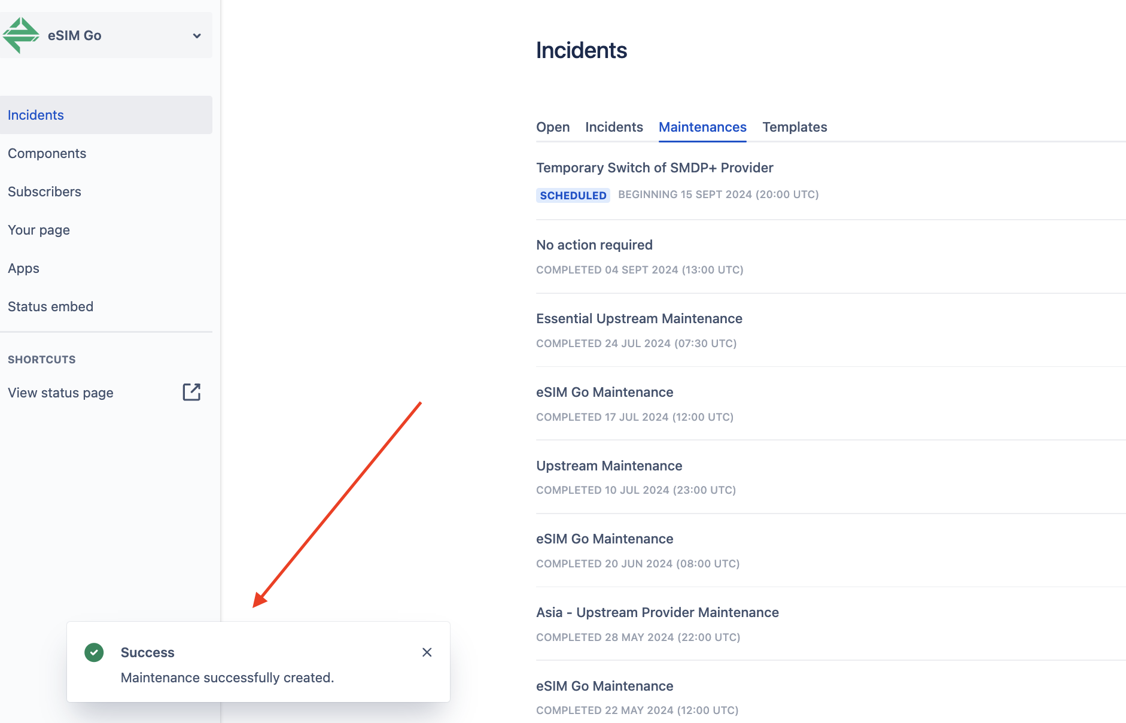This screenshot has width=1126, height=723.
Task: Open Temporary Switch of SMDP+ Provider maintenance
Action: [x=655, y=168]
